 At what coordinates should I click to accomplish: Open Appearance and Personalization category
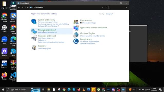tap(93, 28)
